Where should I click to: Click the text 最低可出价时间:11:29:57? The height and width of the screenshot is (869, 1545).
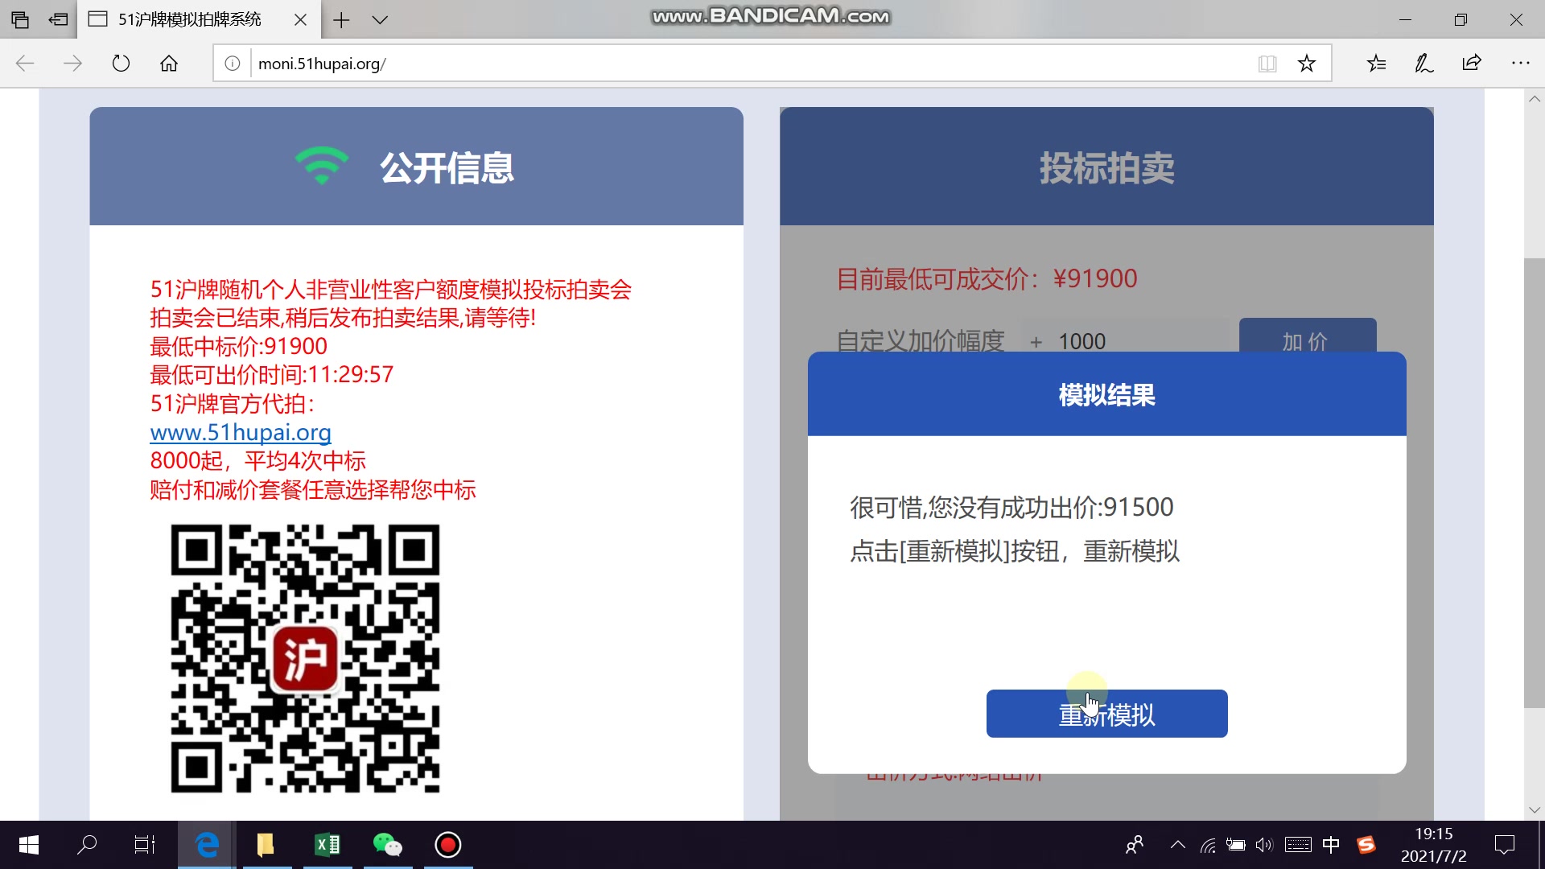click(x=271, y=375)
